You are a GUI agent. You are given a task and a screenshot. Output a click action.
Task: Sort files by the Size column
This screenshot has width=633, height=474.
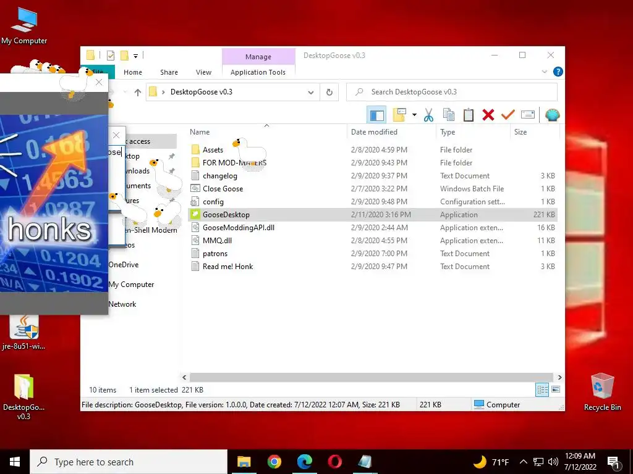[520, 132]
